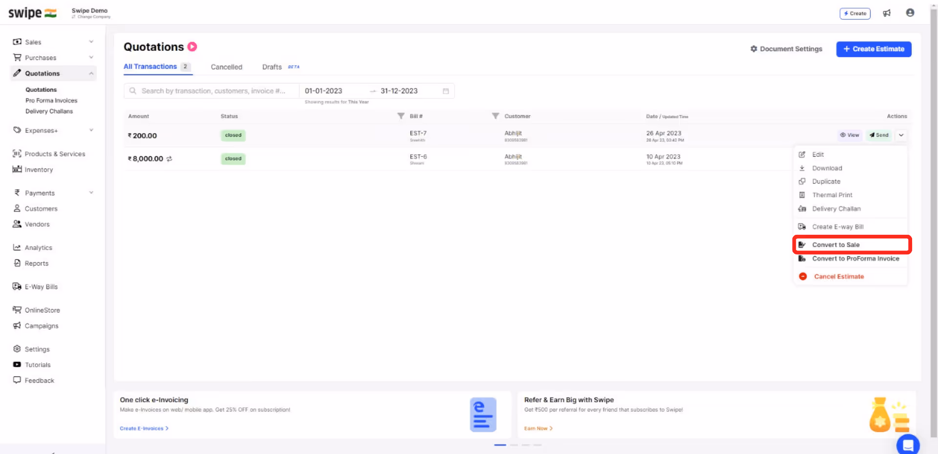Click the Bill # column filter icon
The width and height of the screenshot is (938, 454).
click(x=495, y=116)
